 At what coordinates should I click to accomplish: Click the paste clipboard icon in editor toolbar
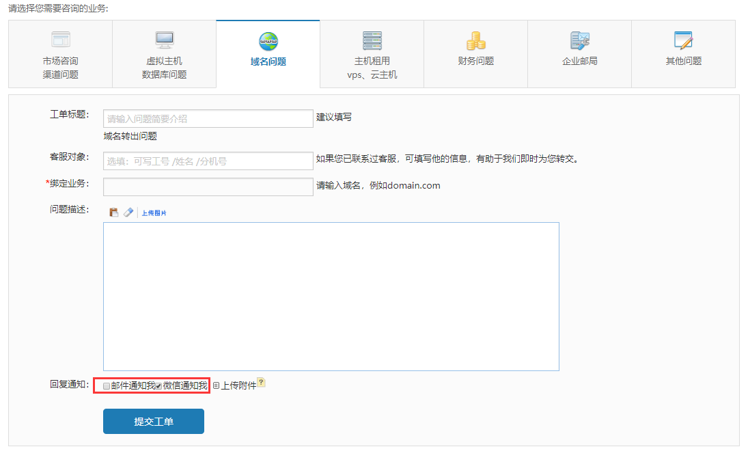point(114,213)
